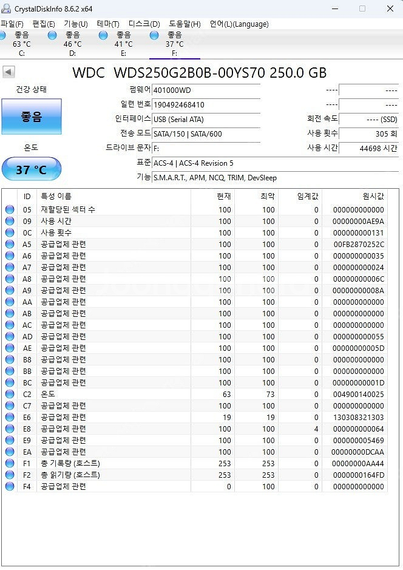
Task: Click the serial number field 190492468410
Action: (206, 104)
